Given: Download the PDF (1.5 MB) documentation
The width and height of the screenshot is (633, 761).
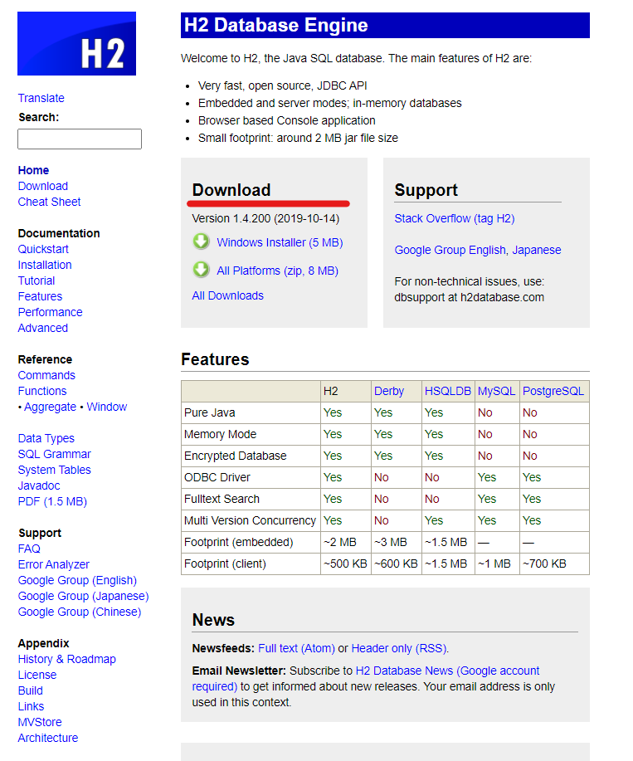Looking at the screenshot, I should tap(52, 501).
